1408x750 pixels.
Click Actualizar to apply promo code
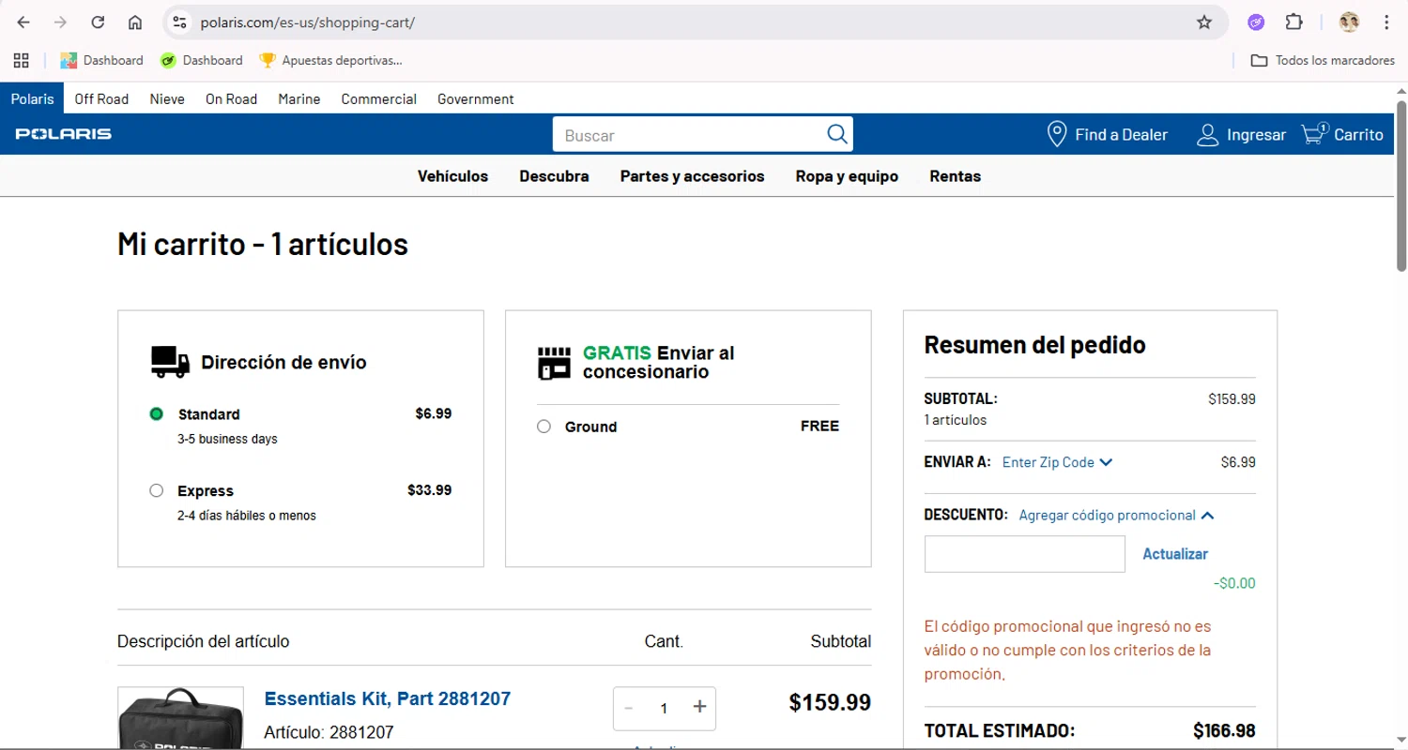coord(1174,554)
